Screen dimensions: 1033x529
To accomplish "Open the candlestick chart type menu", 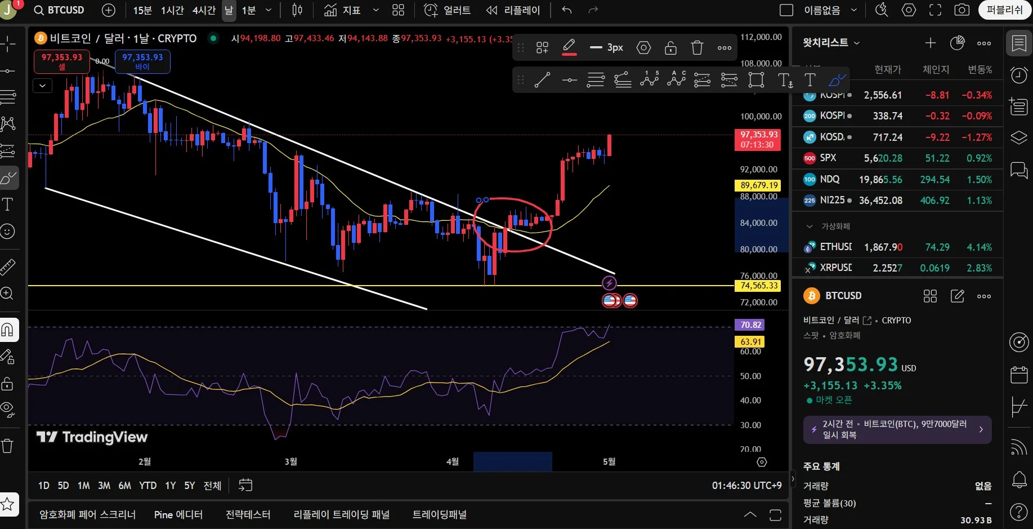I will click(297, 10).
